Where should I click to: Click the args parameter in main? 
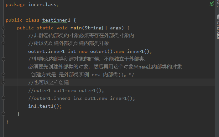(x=115, y=28)
